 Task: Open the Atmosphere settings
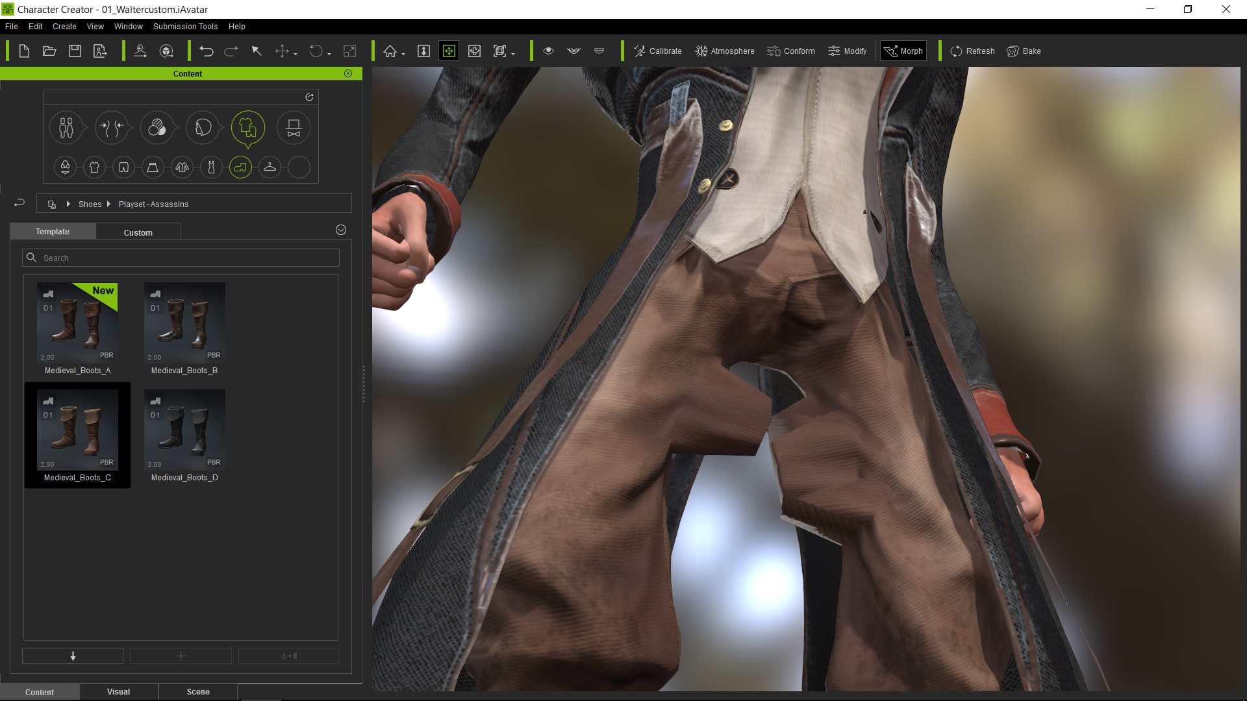(724, 51)
